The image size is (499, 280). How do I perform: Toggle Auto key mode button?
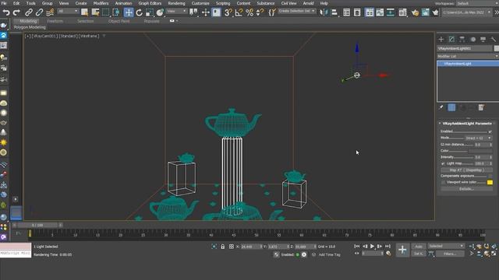(x=419, y=247)
